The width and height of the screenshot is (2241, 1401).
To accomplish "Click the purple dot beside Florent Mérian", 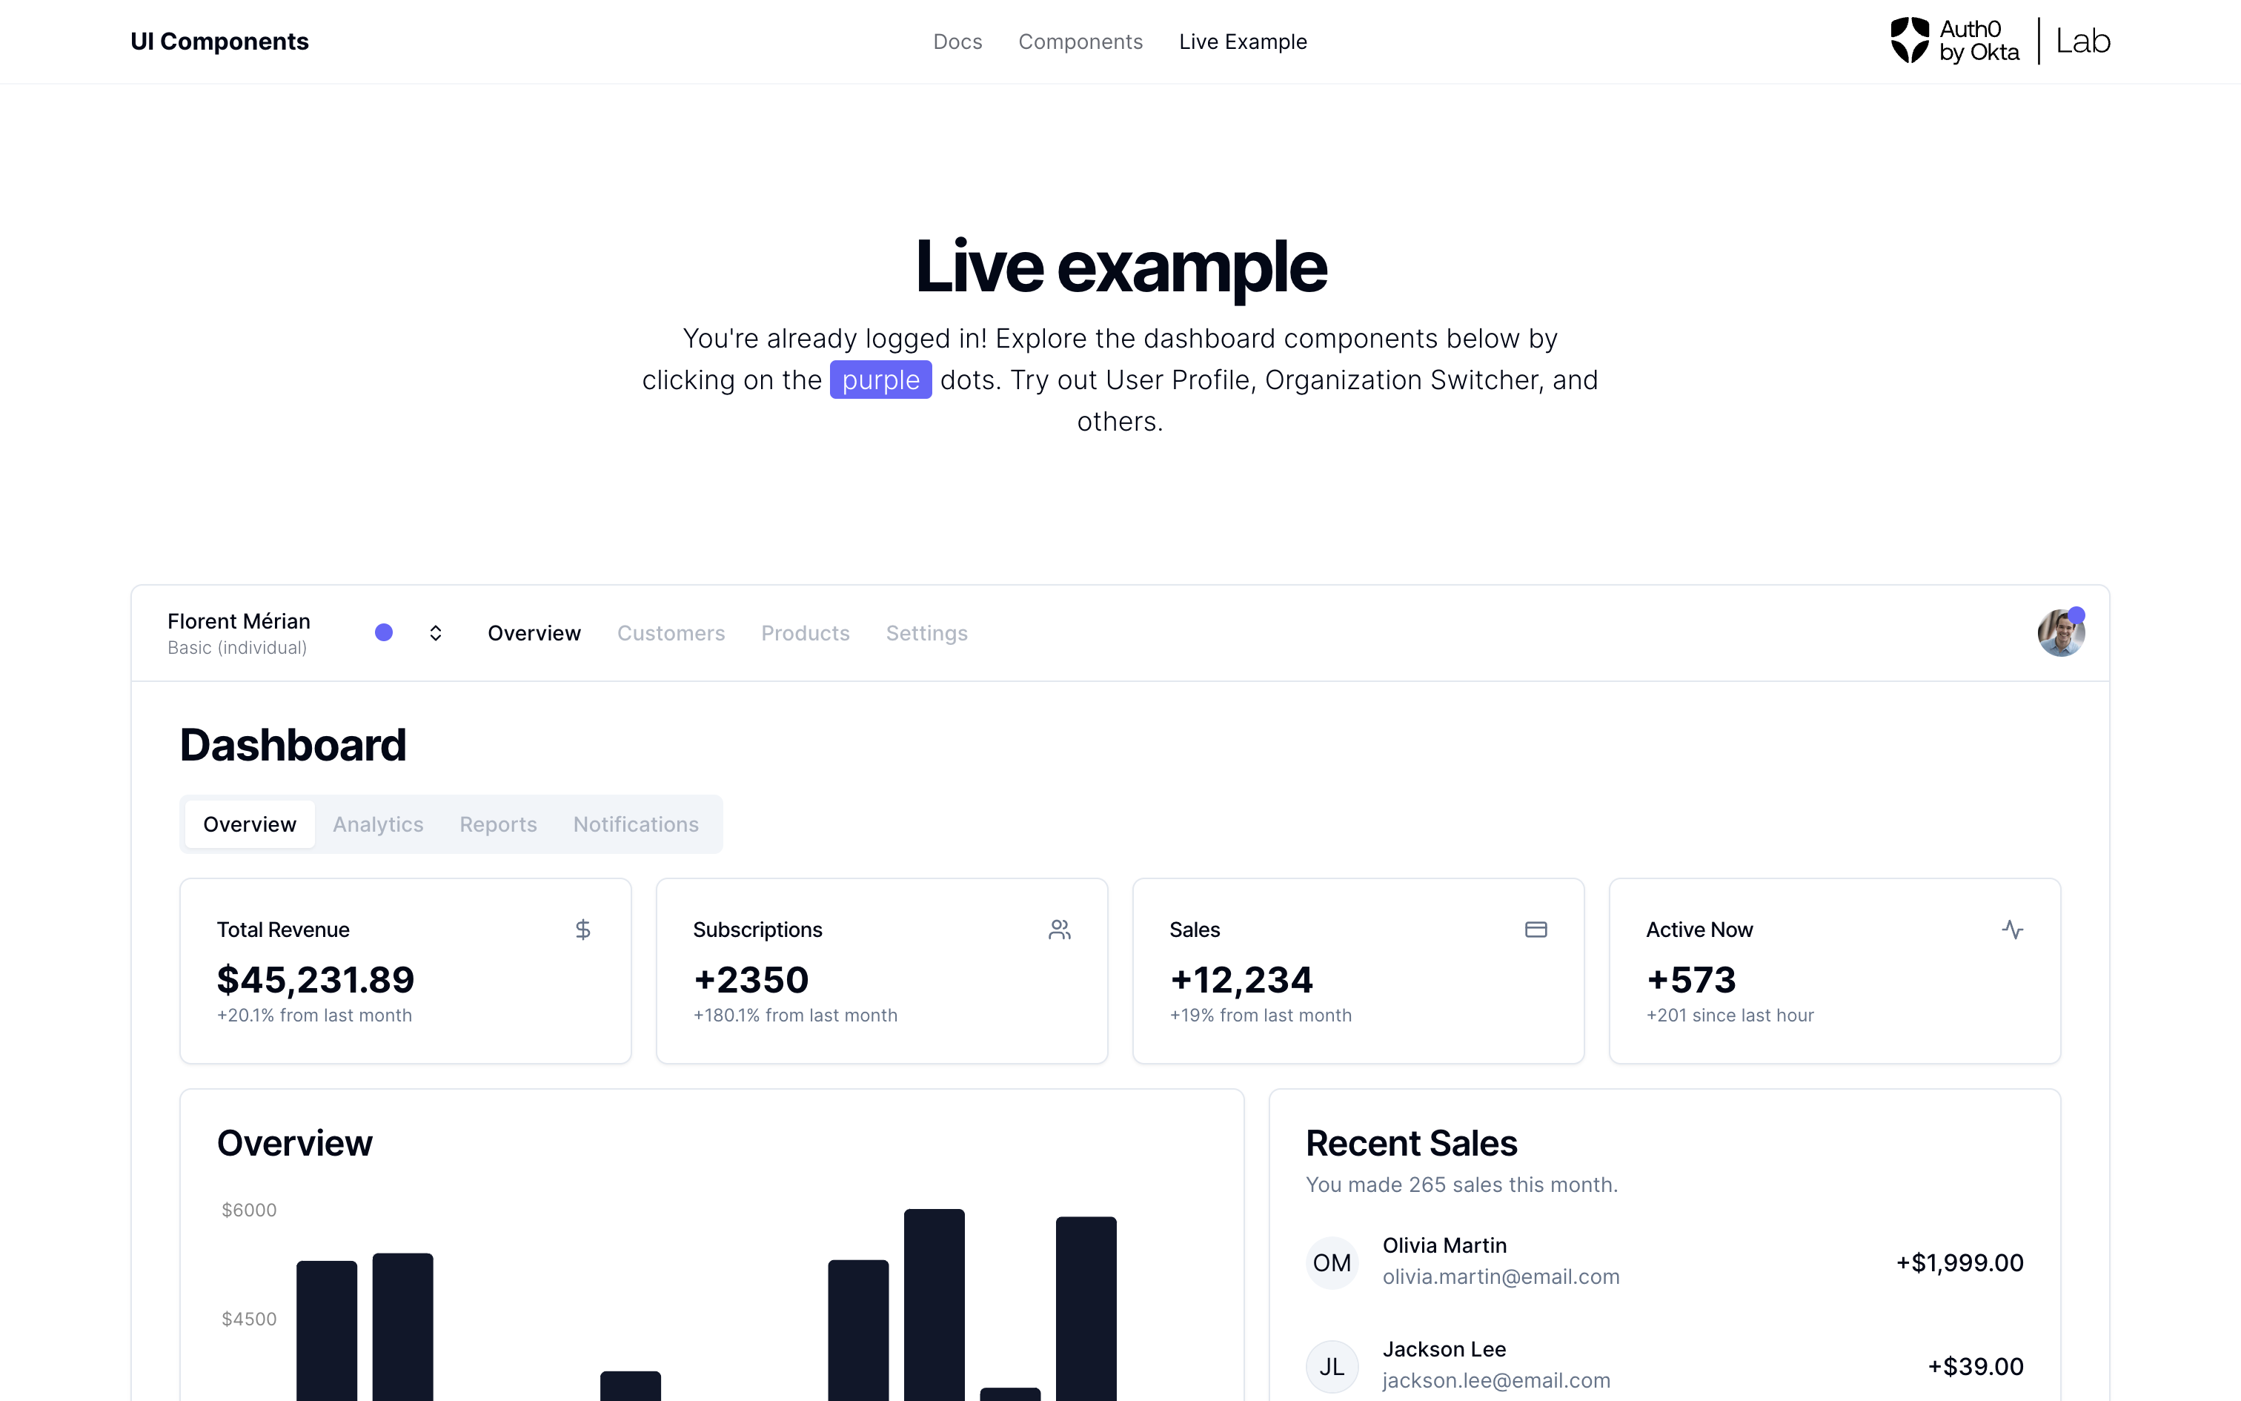I will pos(383,633).
